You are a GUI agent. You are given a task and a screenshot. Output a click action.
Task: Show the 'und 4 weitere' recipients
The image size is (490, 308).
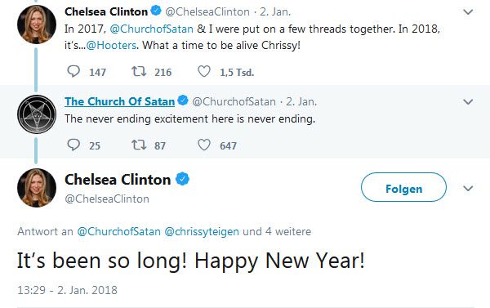277,232
